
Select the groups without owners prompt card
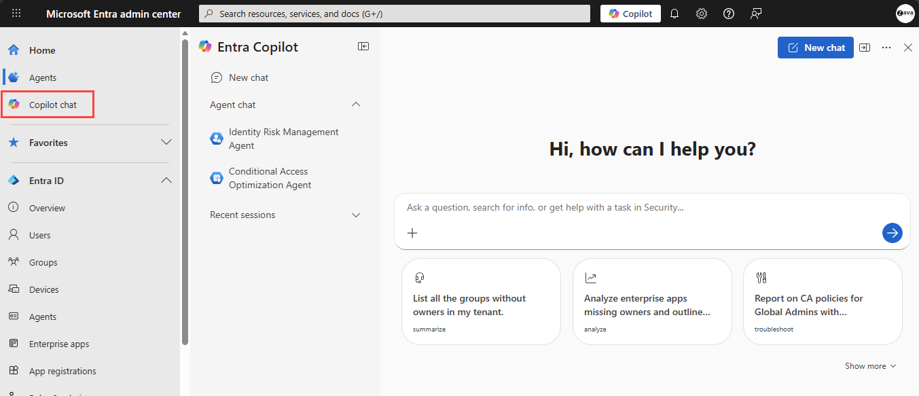click(481, 302)
